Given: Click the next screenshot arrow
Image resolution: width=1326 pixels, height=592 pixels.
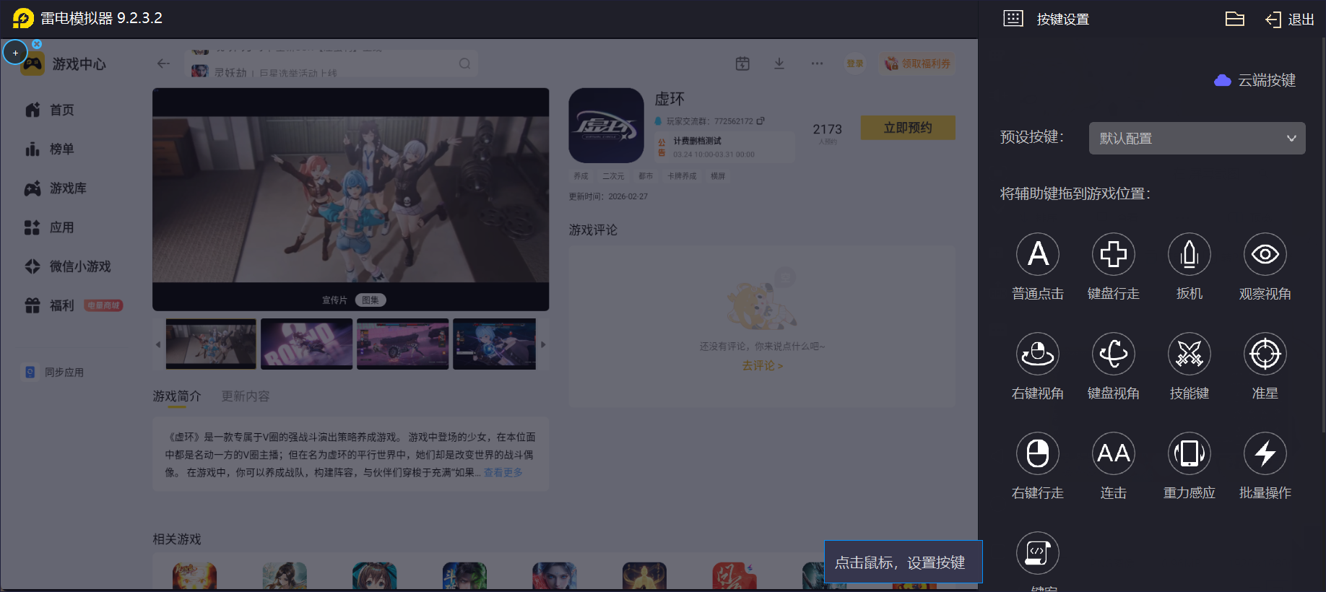Looking at the screenshot, I should point(543,344).
